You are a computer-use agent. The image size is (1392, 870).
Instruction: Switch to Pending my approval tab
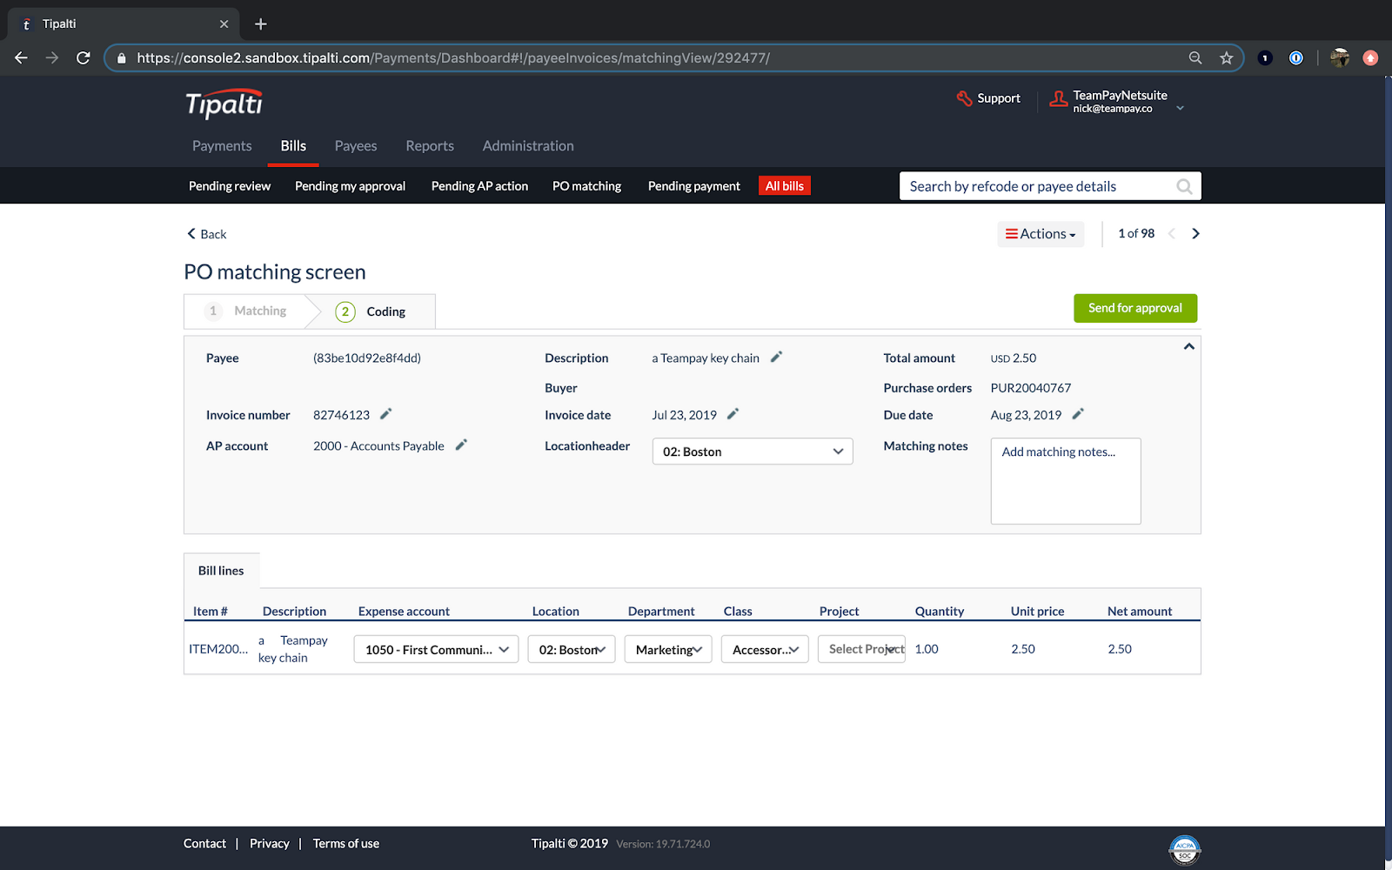(x=350, y=186)
